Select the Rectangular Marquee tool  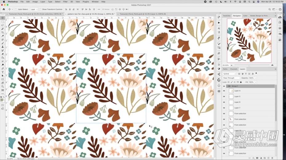click(x=2, y=22)
